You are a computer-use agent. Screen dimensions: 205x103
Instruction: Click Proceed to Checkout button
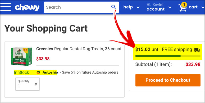(168, 80)
